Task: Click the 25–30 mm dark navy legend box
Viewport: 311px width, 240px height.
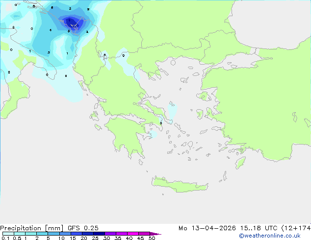Action: tap(99, 234)
